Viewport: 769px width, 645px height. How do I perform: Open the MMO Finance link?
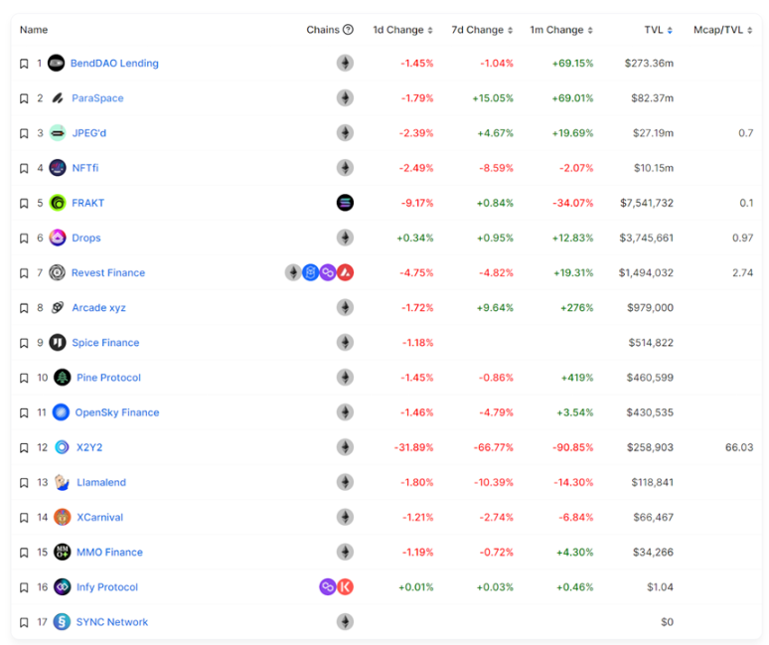[x=109, y=553]
